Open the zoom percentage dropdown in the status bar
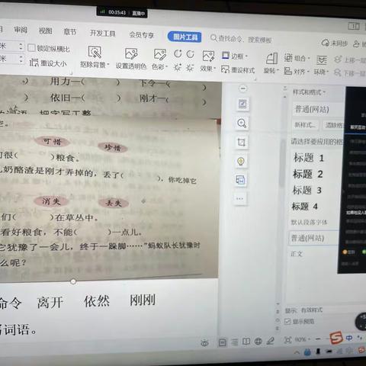The width and height of the screenshot is (366, 366). (303, 339)
